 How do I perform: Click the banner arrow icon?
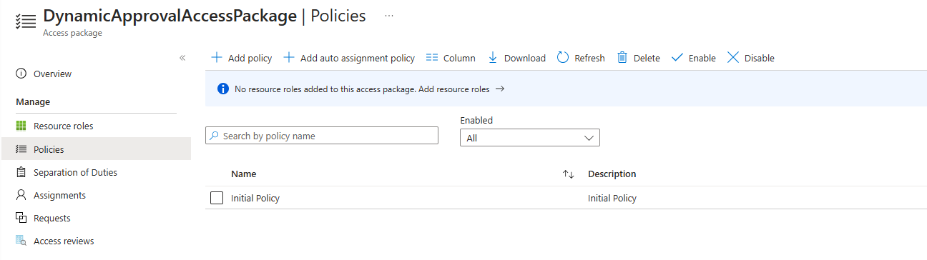click(x=501, y=89)
